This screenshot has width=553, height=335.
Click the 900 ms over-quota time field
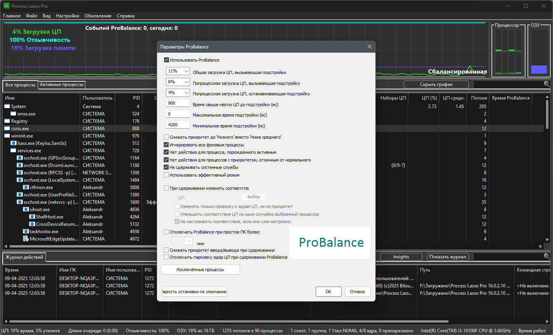click(178, 103)
